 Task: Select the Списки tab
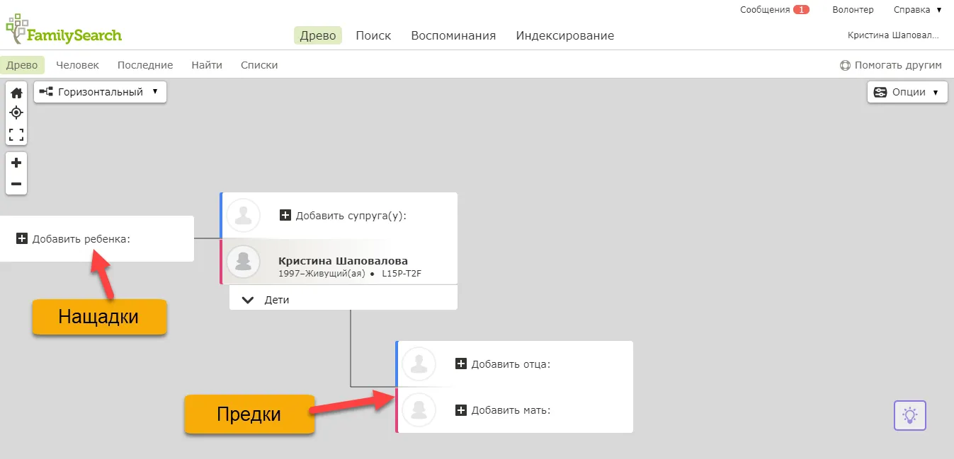(259, 65)
